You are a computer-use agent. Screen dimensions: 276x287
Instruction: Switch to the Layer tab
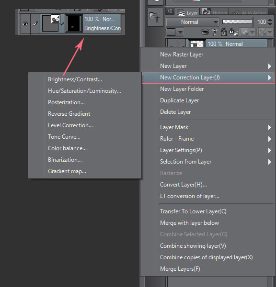(x=187, y=12)
